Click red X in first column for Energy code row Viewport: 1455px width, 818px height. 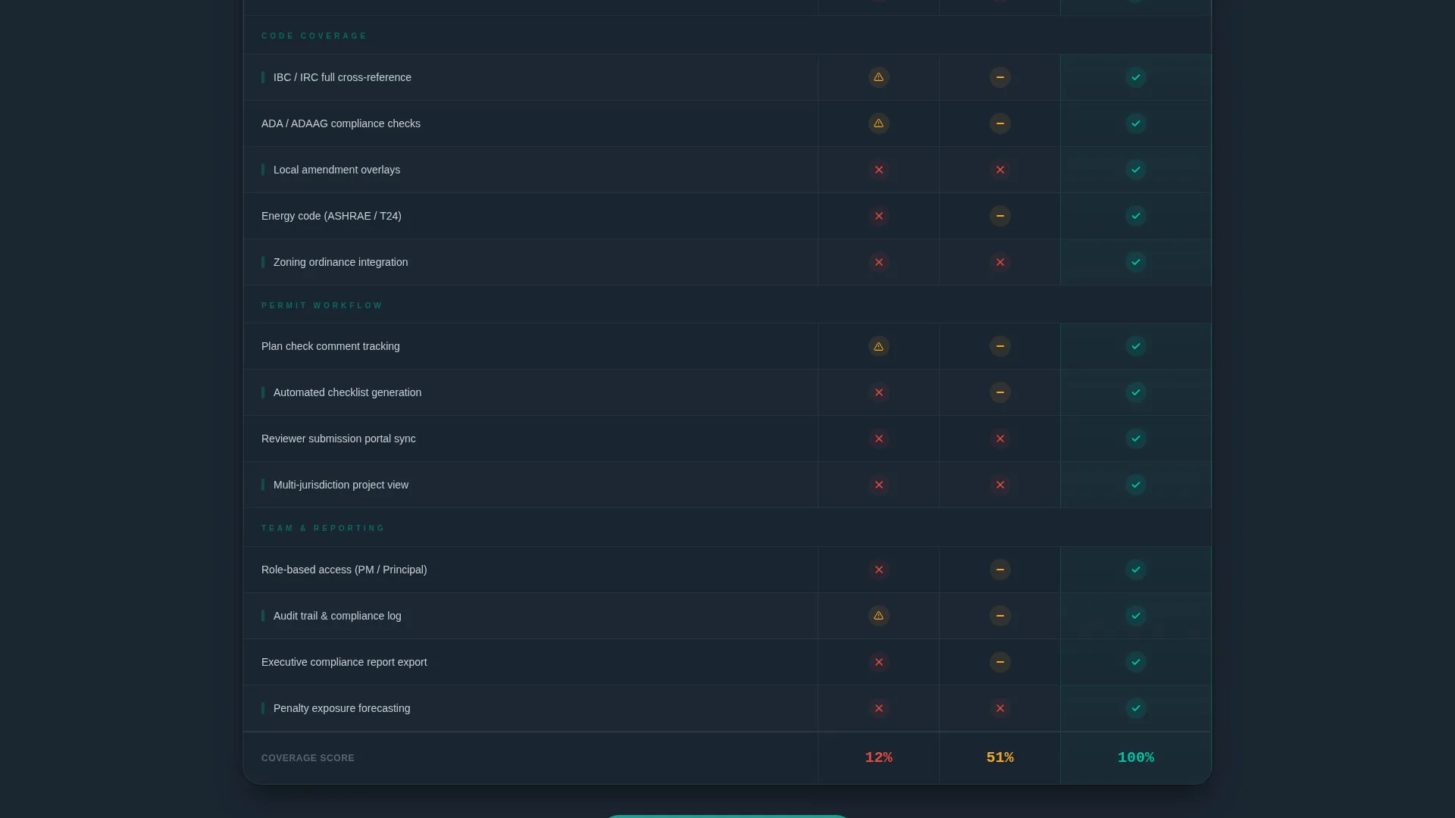(x=878, y=216)
